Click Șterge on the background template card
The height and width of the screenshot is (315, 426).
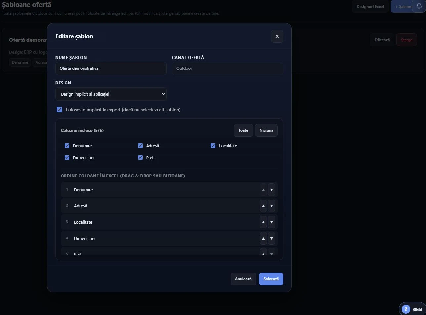(x=406, y=40)
